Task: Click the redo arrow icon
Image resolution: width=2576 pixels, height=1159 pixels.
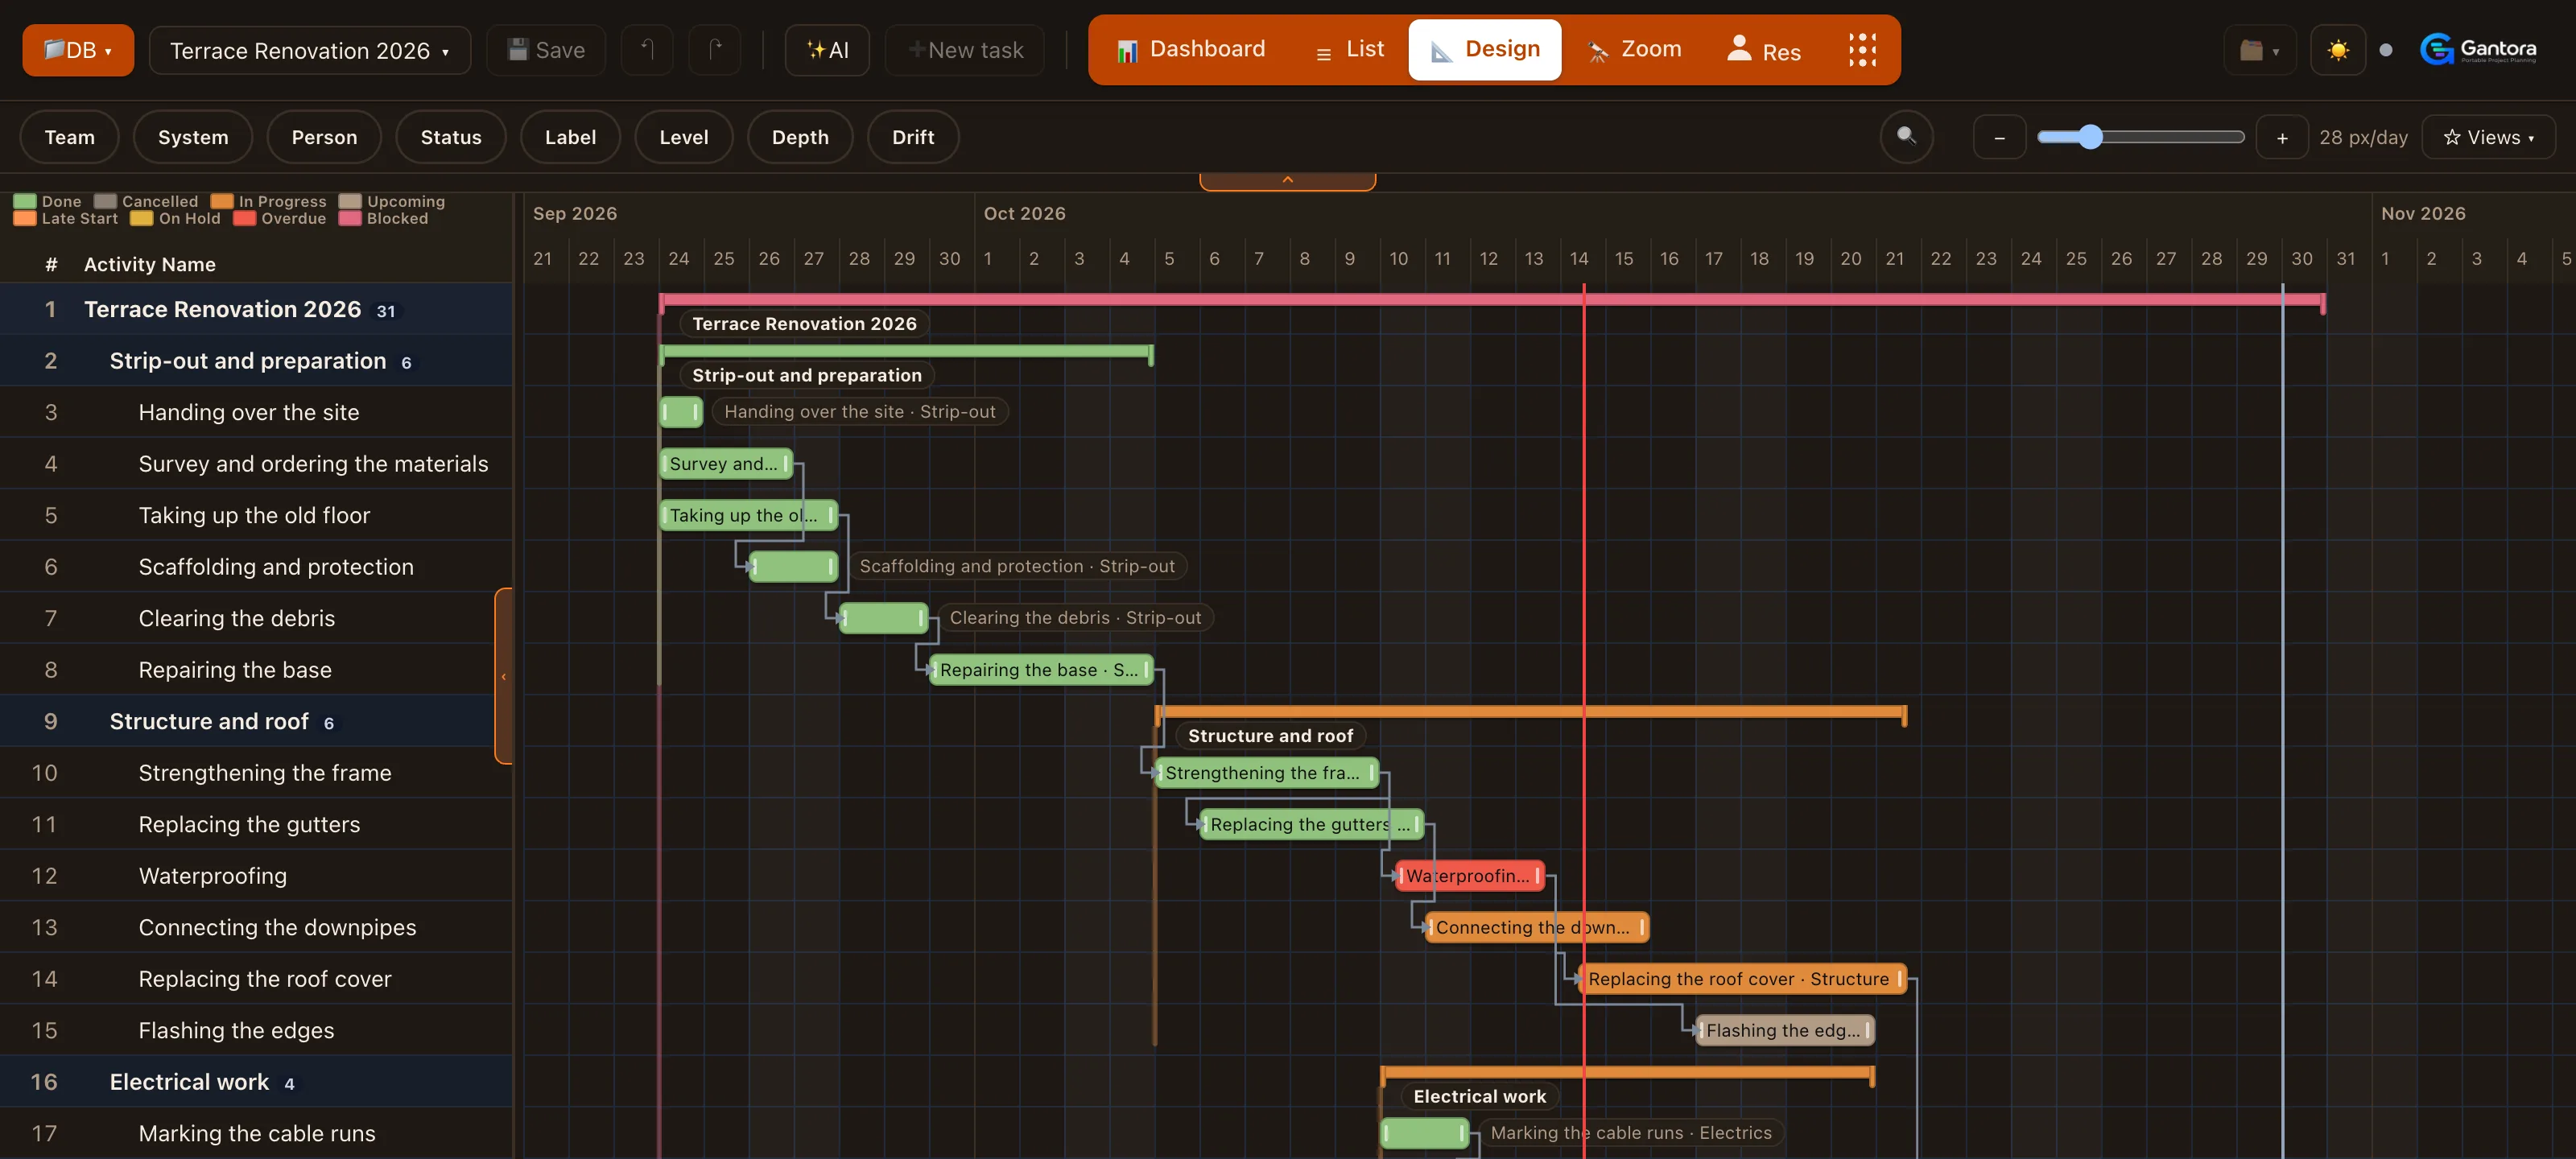Action: tap(715, 50)
